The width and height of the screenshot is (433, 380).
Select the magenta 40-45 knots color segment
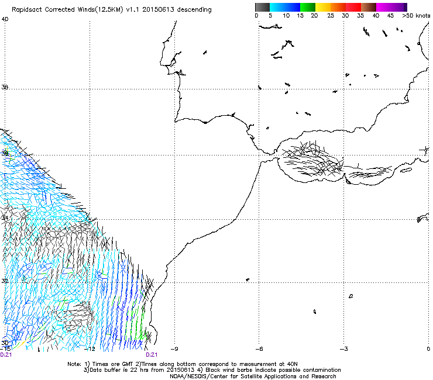click(x=384, y=7)
